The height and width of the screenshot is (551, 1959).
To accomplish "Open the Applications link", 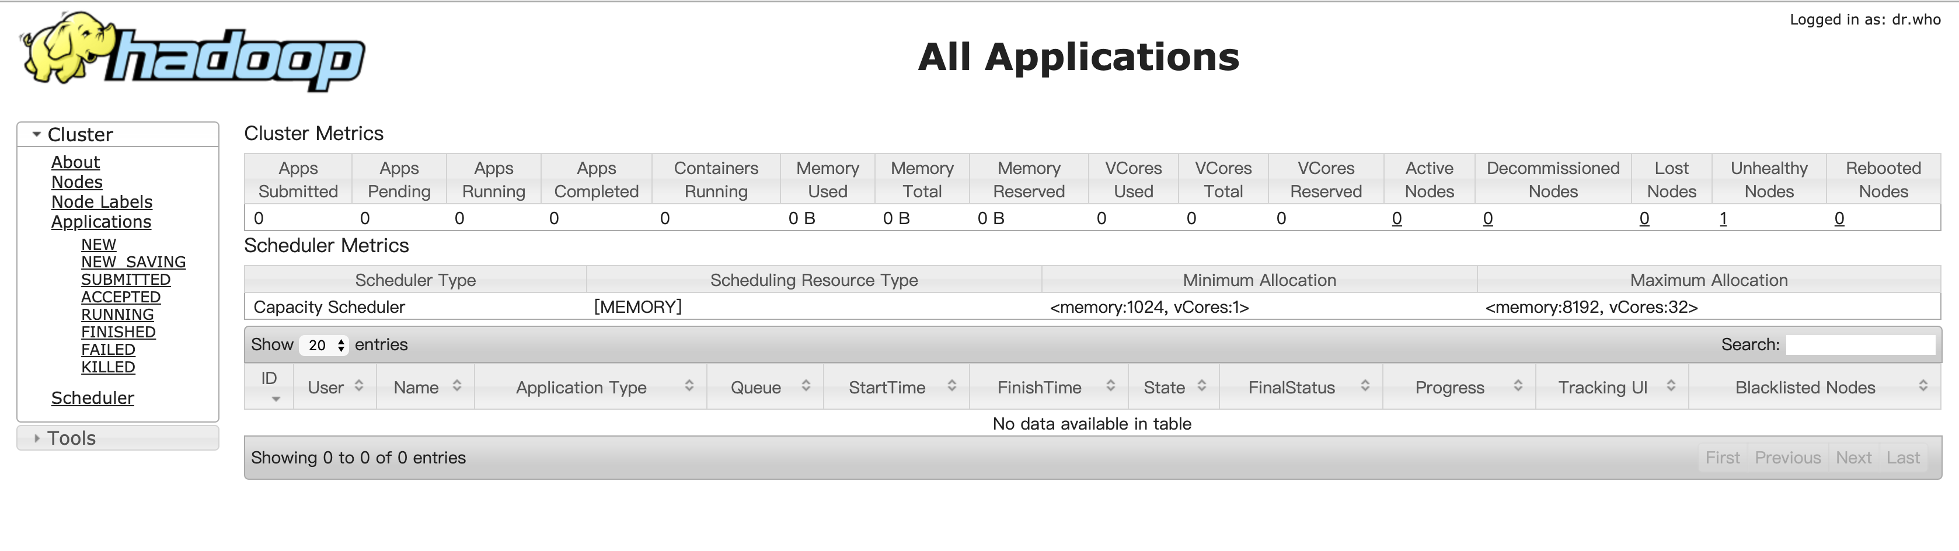I will pos(101,221).
